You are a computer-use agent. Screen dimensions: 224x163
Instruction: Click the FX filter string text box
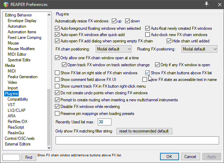(x=137, y=140)
